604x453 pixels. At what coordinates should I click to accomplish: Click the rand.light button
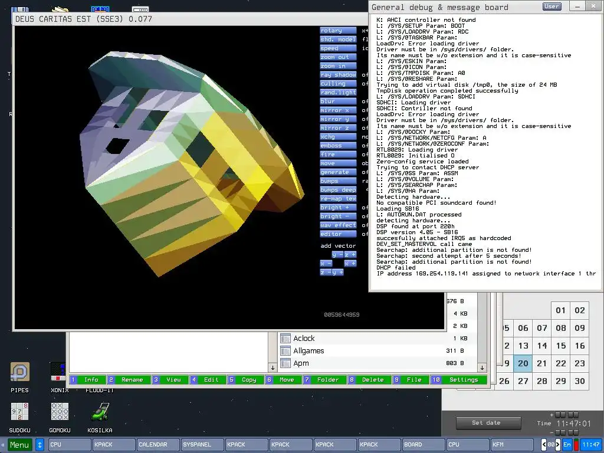tap(338, 93)
